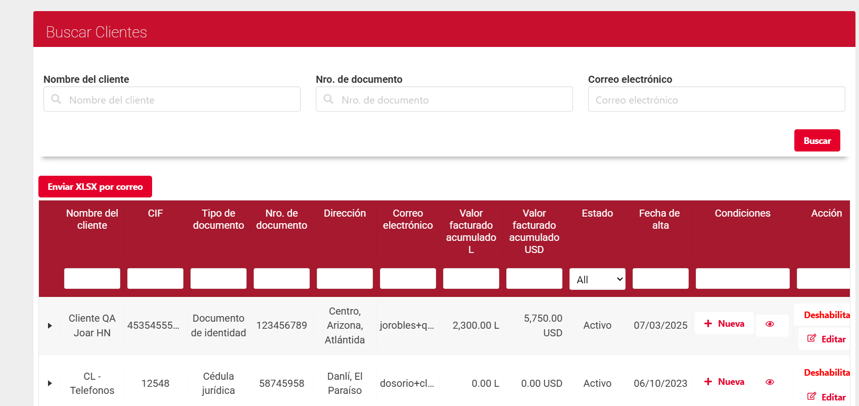The height and width of the screenshot is (406, 859).
Task: Send client list via Enviar XLSX por correo
Action: [x=95, y=187]
